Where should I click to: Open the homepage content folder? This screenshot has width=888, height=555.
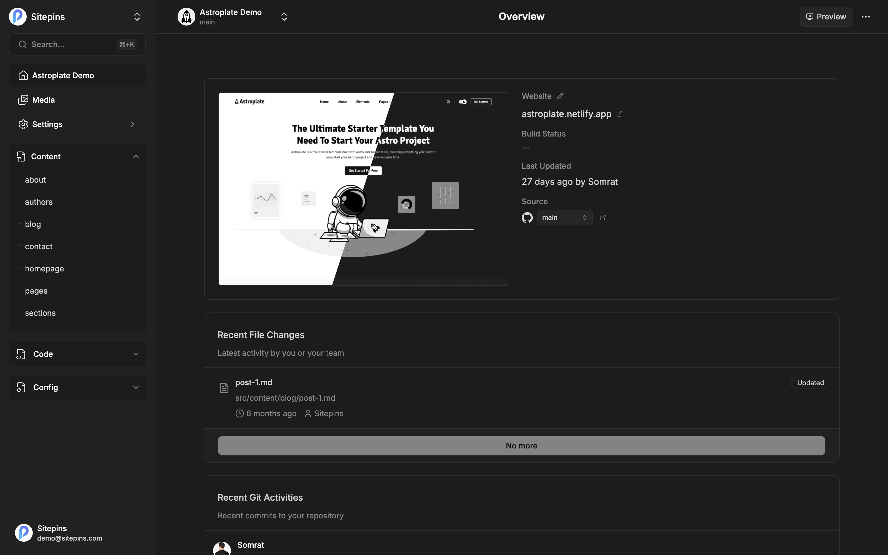click(x=44, y=269)
